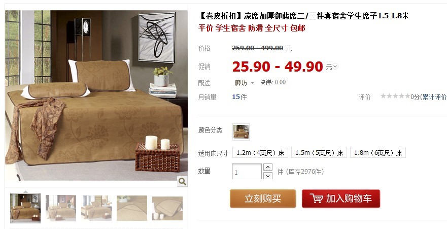Click the quantity input field
This screenshot has height=229, width=447.
(247, 172)
